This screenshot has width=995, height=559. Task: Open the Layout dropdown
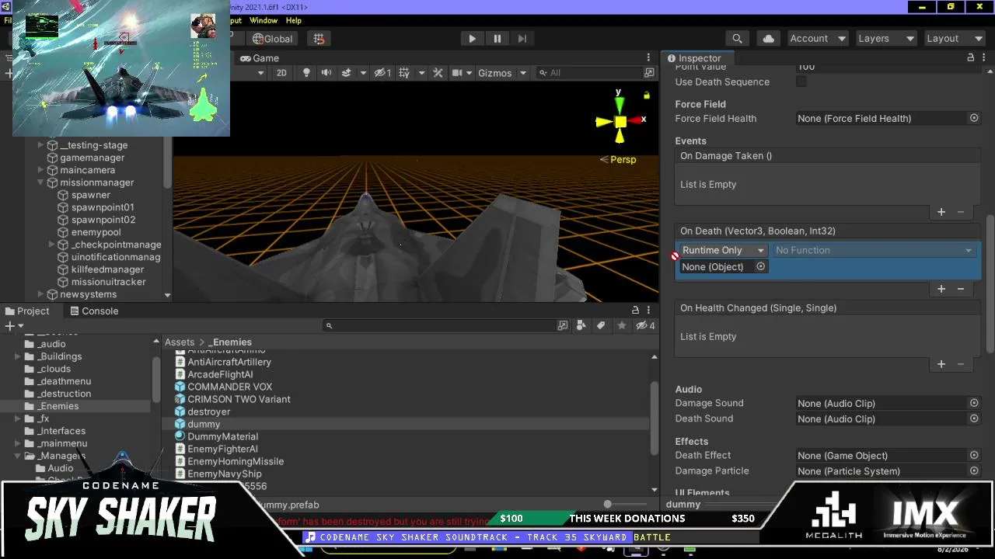click(954, 38)
